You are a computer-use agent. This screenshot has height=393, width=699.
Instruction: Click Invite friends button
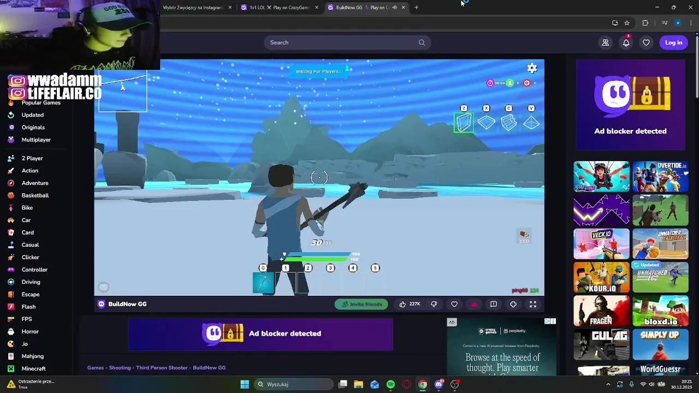pos(362,304)
